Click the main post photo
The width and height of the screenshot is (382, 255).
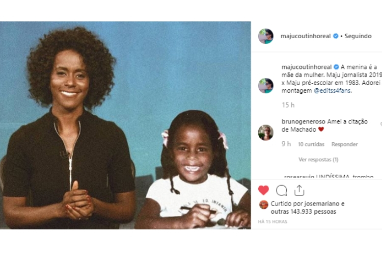(x=125, y=125)
